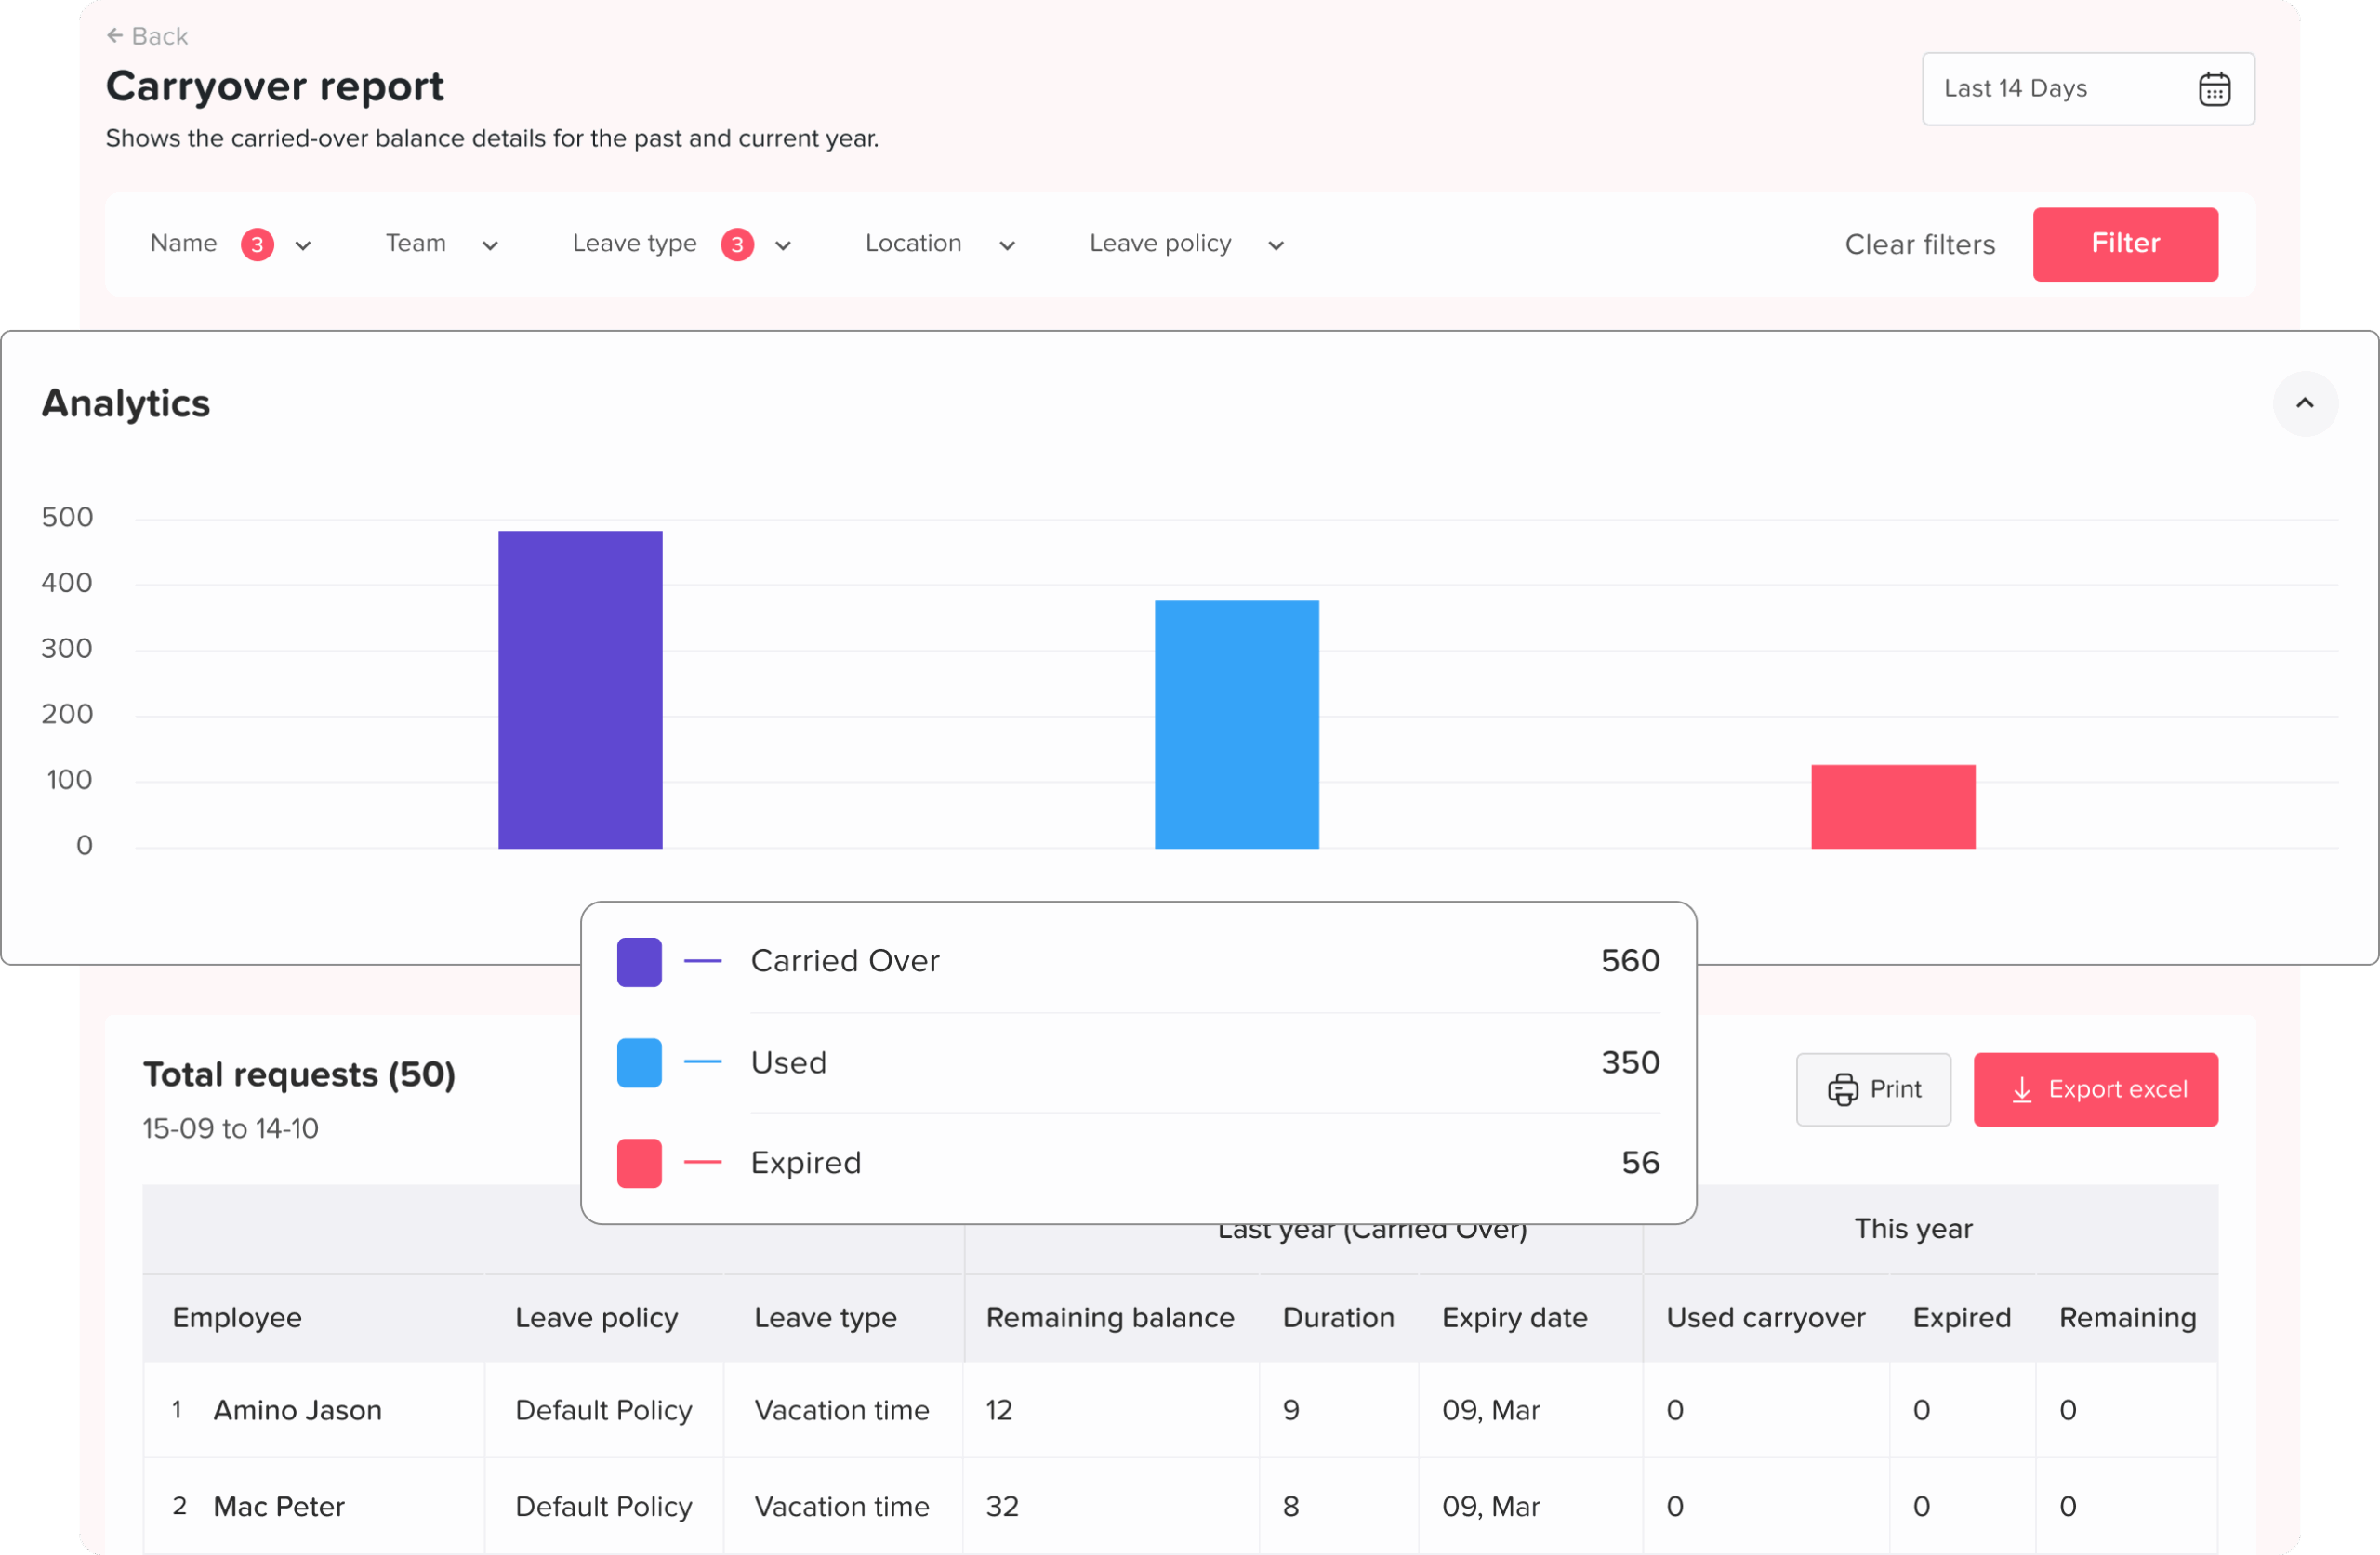Viewport: 2380px width, 1555px height.
Task: Collapse the Analytics panel
Action: click(x=2304, y=403)
